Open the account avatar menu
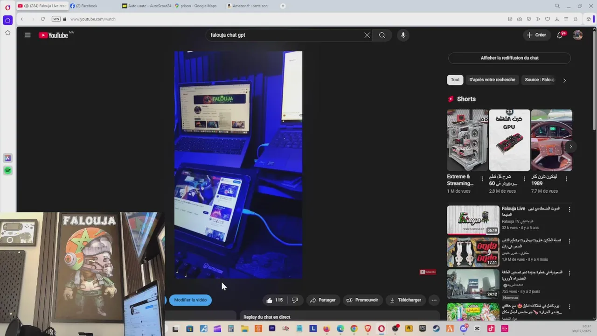597x336 pixels. tap(578, 35)
